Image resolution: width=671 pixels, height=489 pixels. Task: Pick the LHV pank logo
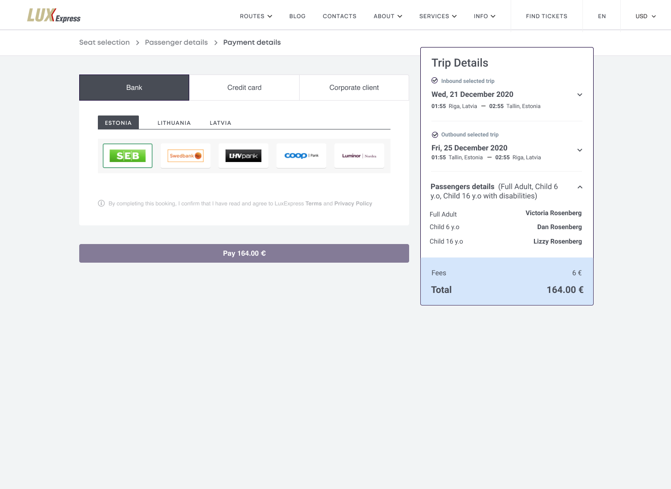(x=243, y=156)
